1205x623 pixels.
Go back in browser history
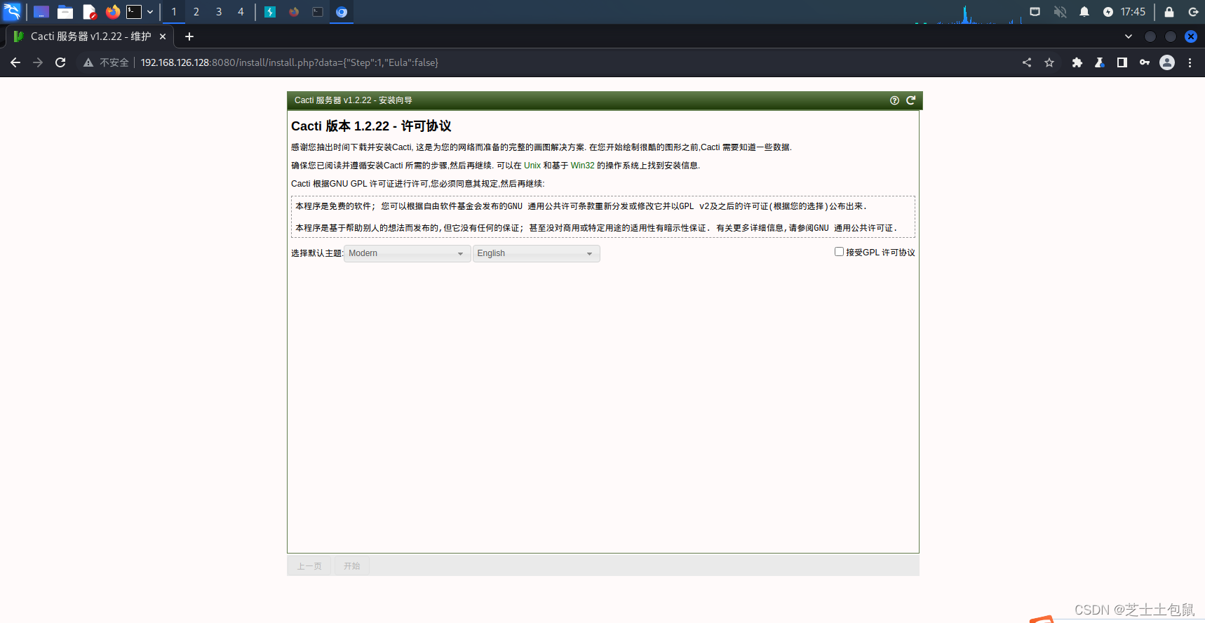coord(15,62)
